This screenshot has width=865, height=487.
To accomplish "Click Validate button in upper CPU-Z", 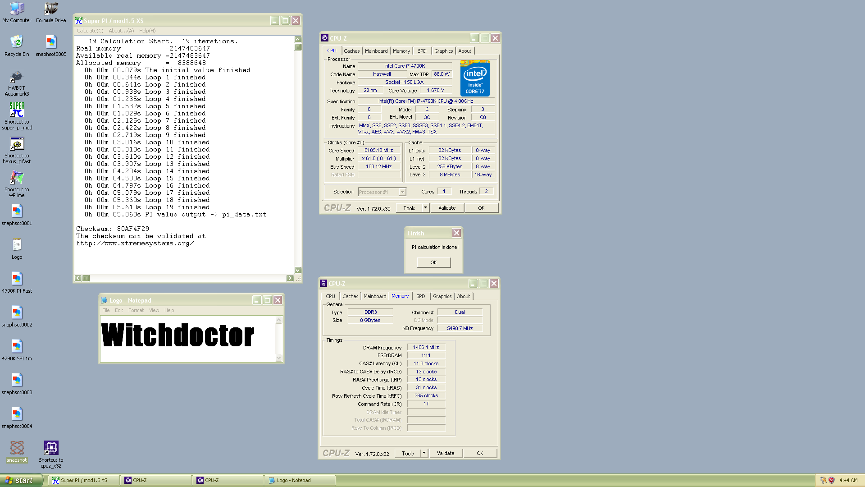I will [447, 208].
